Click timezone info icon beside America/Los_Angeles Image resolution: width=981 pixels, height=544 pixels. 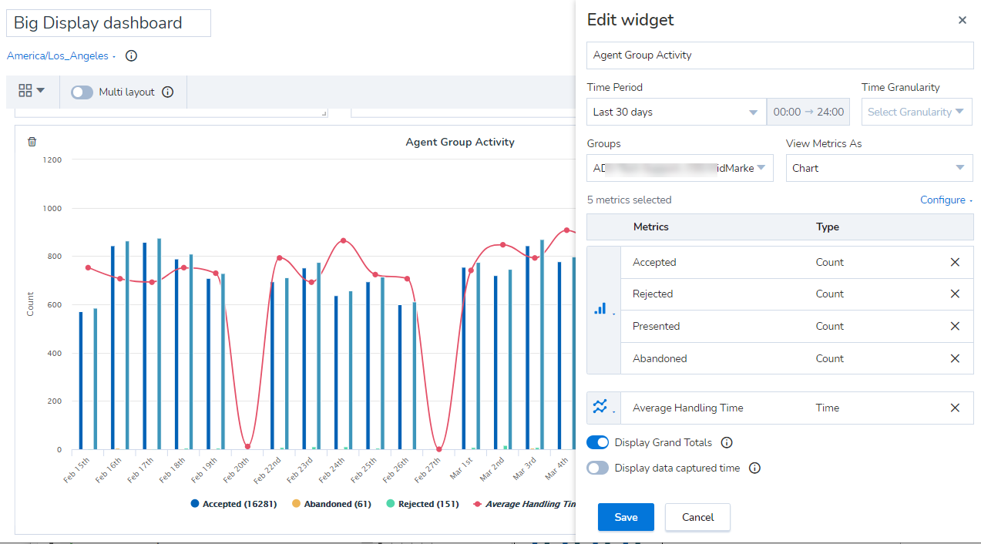131,55
